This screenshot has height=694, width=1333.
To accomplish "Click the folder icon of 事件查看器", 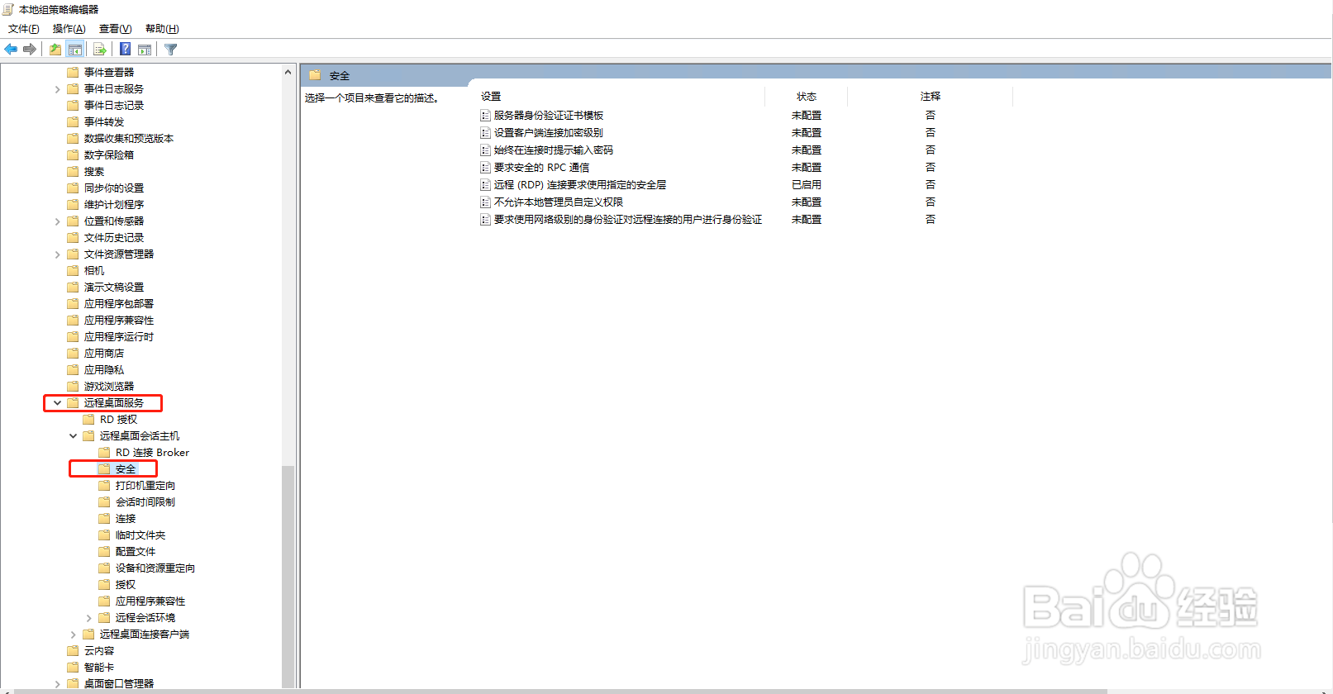I will (73, 73).
